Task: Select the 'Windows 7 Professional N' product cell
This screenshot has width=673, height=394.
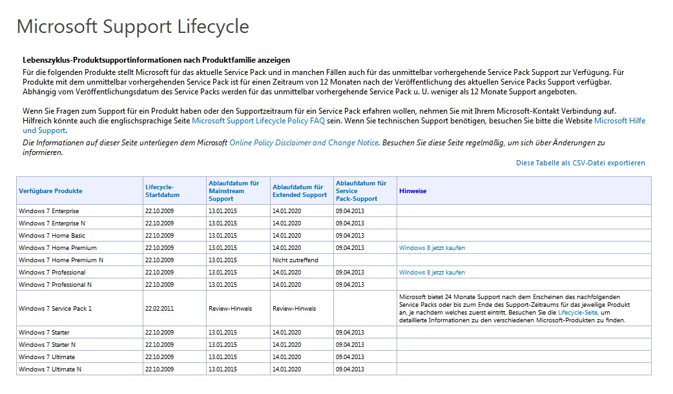Action: (80, 284)
